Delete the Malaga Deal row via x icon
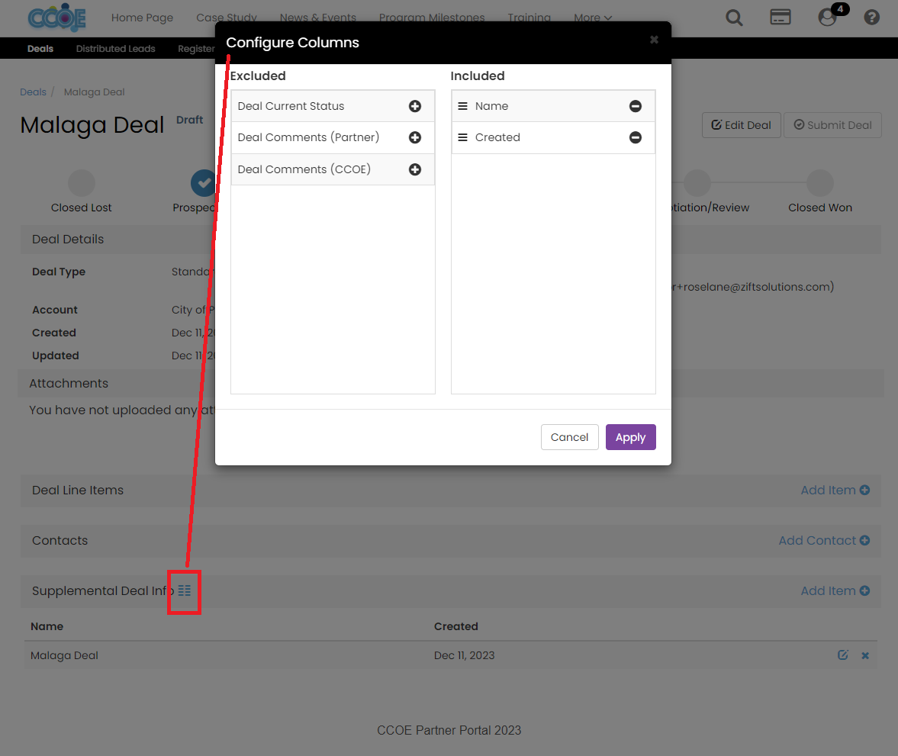 [x=865, y=655]
